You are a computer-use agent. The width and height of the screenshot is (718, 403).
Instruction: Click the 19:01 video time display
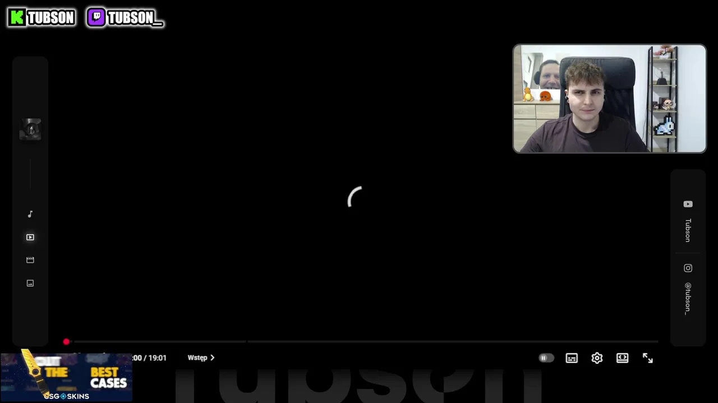(x=158, y=358)
